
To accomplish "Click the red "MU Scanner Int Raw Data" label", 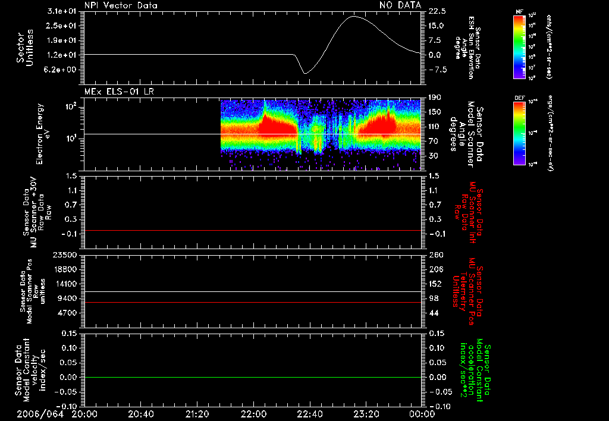I will (x=469, y=212).
